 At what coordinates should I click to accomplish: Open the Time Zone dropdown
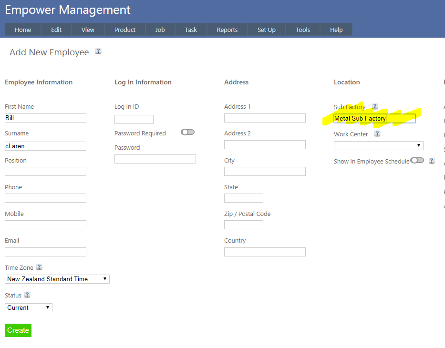(57, 279)
